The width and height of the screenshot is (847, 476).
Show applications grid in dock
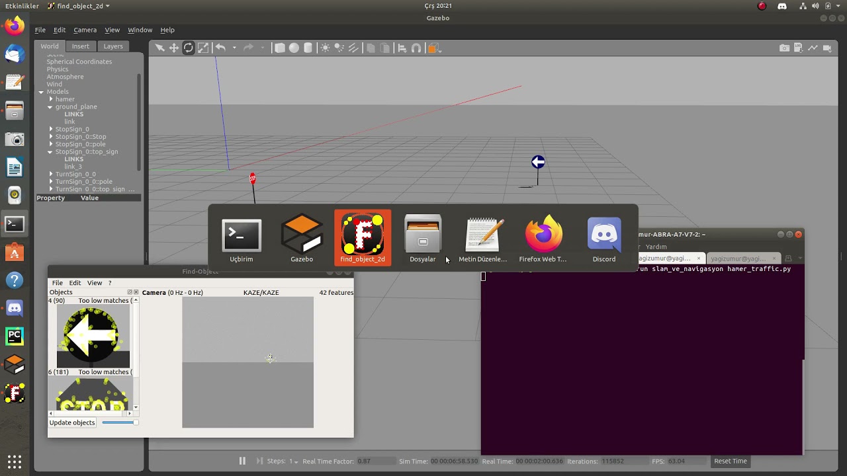pos(15,461)
